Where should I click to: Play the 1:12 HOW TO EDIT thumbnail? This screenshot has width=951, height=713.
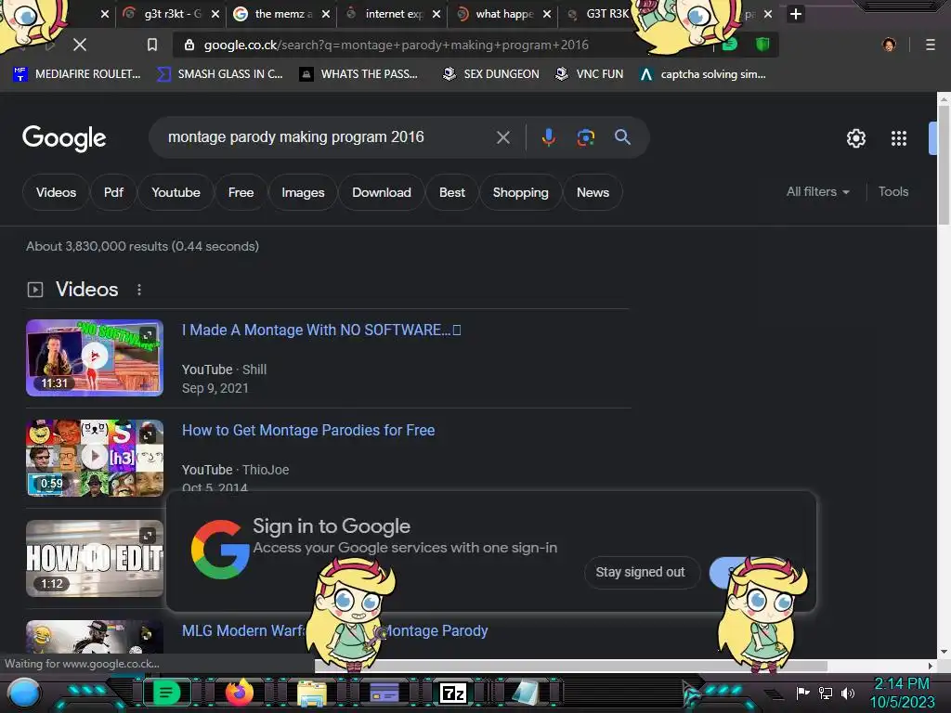95,558
